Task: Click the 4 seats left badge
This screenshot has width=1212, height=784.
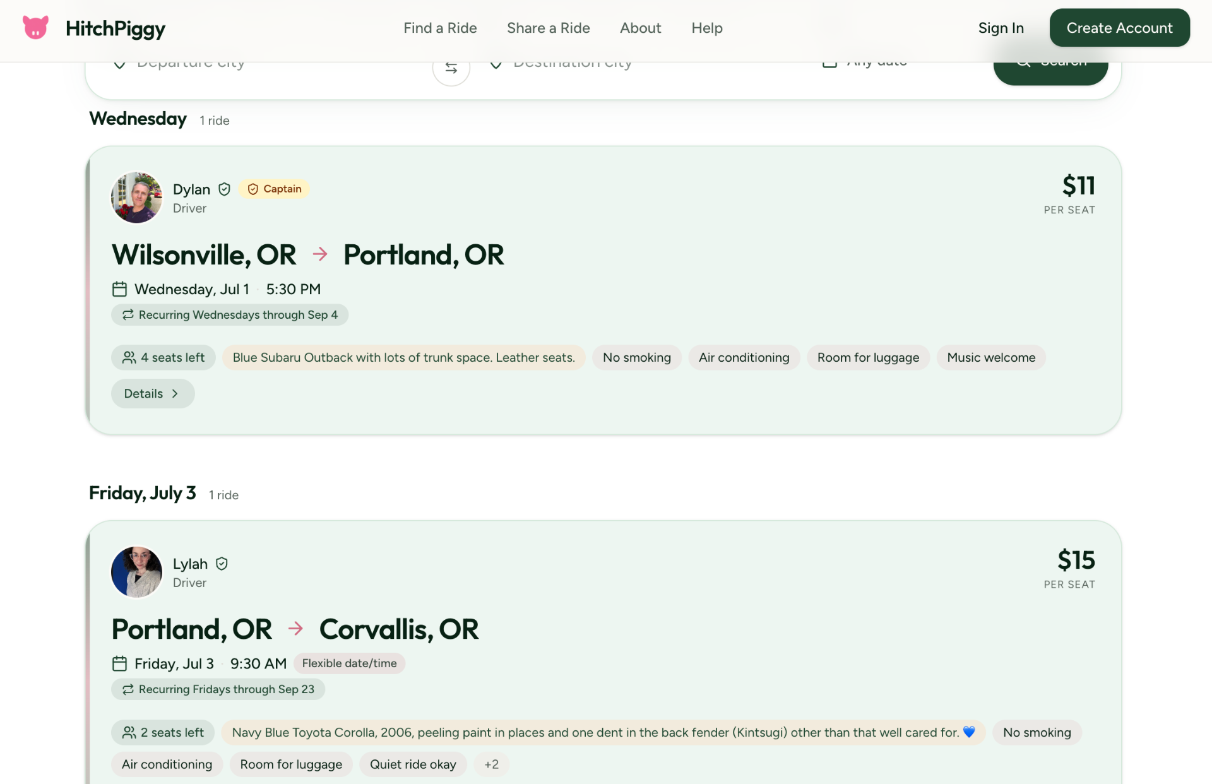Action: (163, 357)
